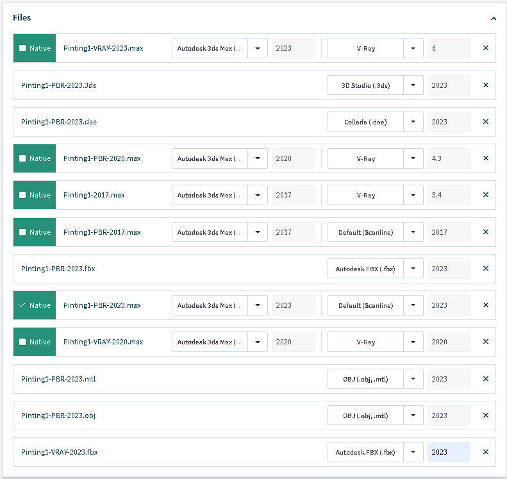The height and width of the screenshot is (479, 507).
Task: Uncheck Native on Pinting1-PBR-2023.max
Action: pos(22,305)
